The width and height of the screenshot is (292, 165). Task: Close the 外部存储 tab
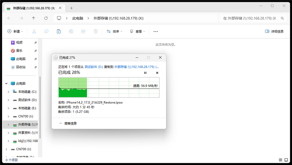pyautogui.click(x=60, y=8)
